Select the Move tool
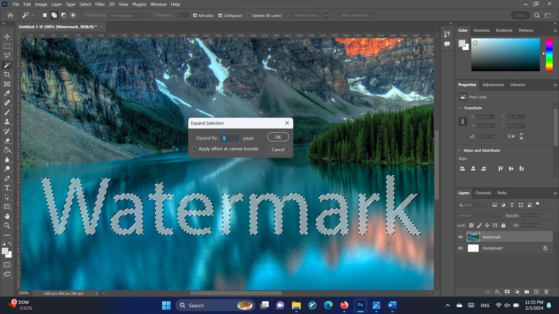559x314 pixels. pos(7,37)
